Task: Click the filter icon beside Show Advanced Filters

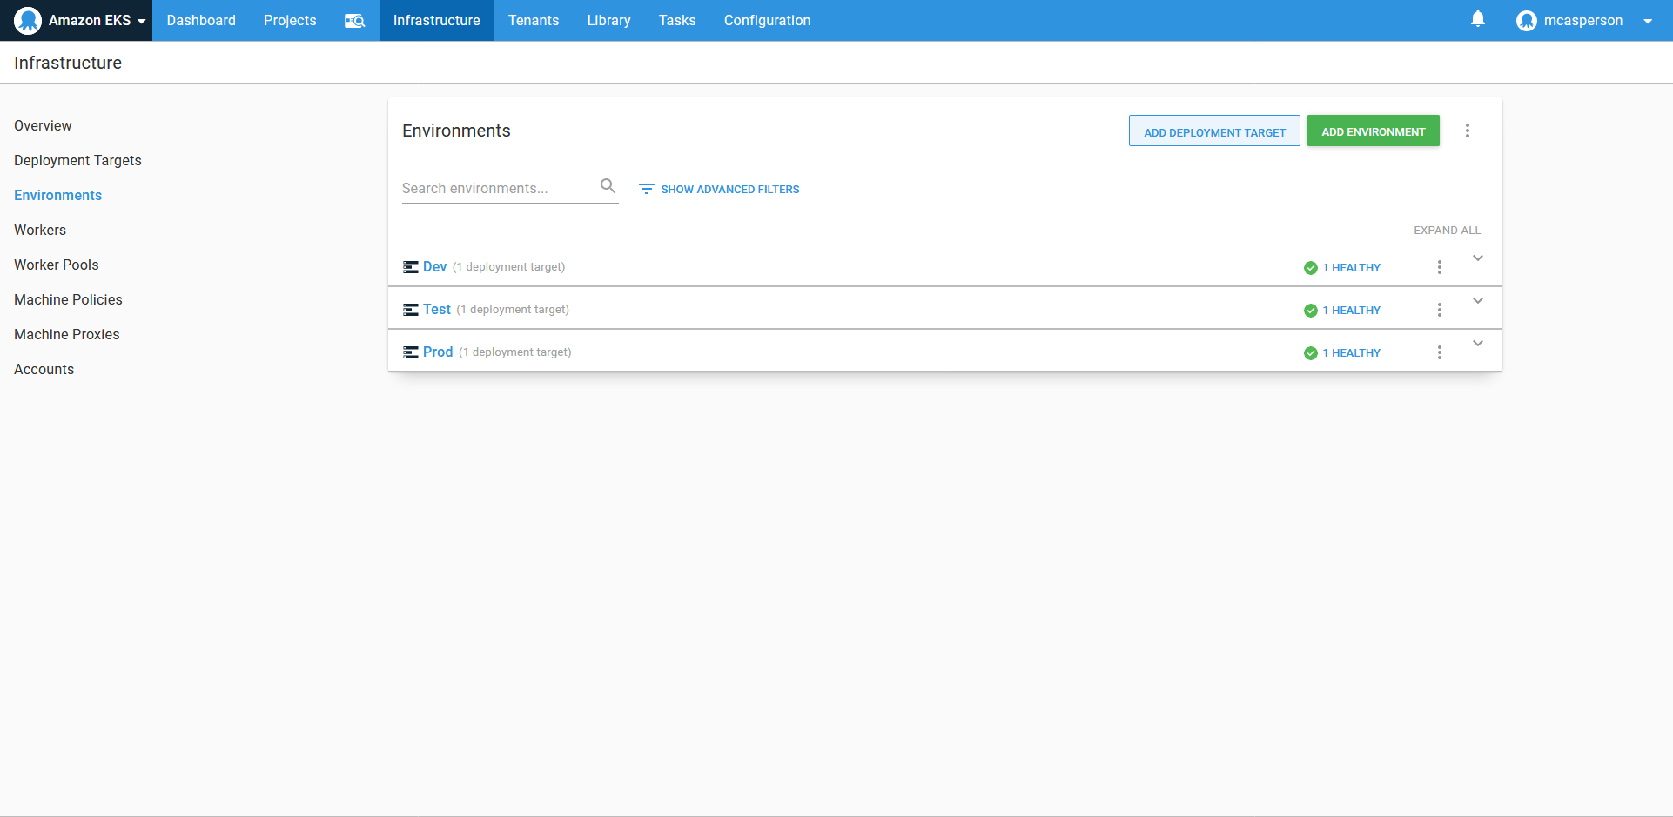Action: point(646,188)
